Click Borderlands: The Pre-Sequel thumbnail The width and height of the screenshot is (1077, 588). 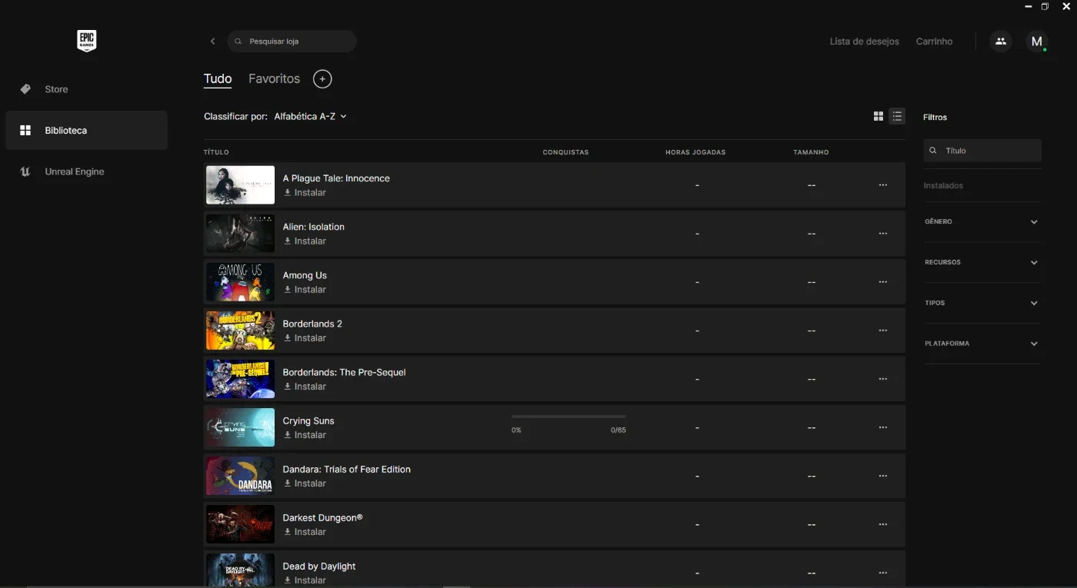240,379
